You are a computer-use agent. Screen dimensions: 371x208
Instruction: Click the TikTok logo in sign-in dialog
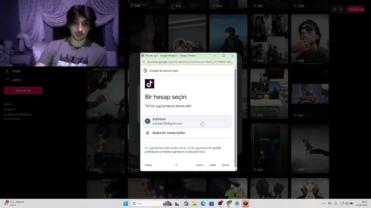[150, 84]
